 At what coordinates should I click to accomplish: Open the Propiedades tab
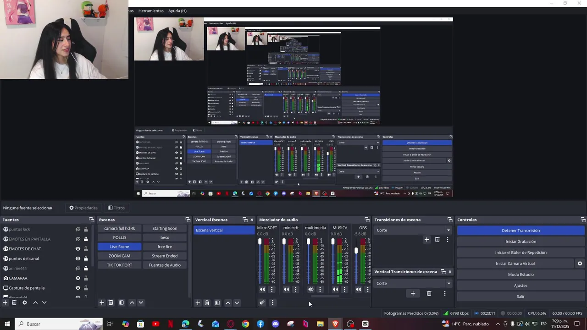(x=83, y=208)
